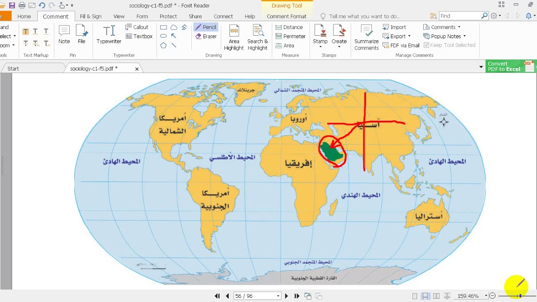Open the Area Highlight tool

pos(234,38)
